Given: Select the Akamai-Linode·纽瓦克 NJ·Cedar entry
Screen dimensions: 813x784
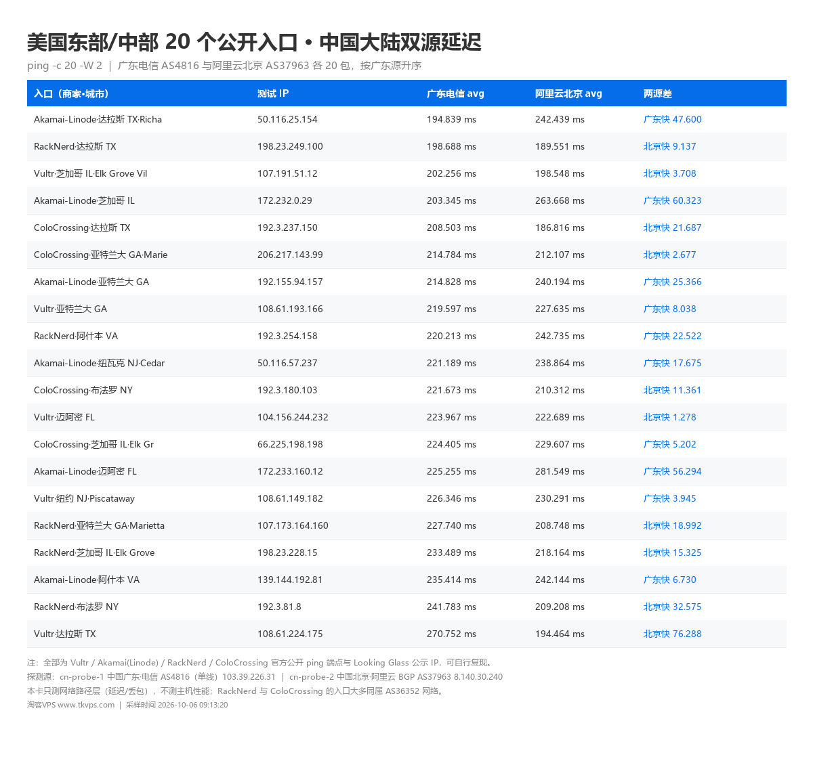Looking at the screenshot, I should point(99,363).
